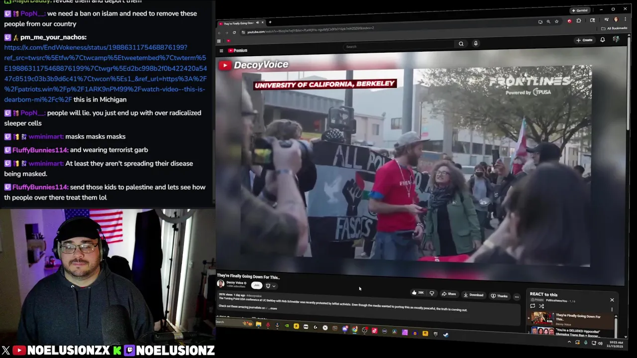Open YouTube account avatar menu
The height and width of the screenshot is (358, 637).
616,39
